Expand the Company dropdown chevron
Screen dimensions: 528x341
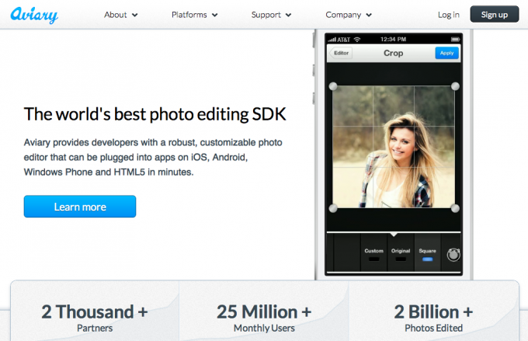[369, 16]
